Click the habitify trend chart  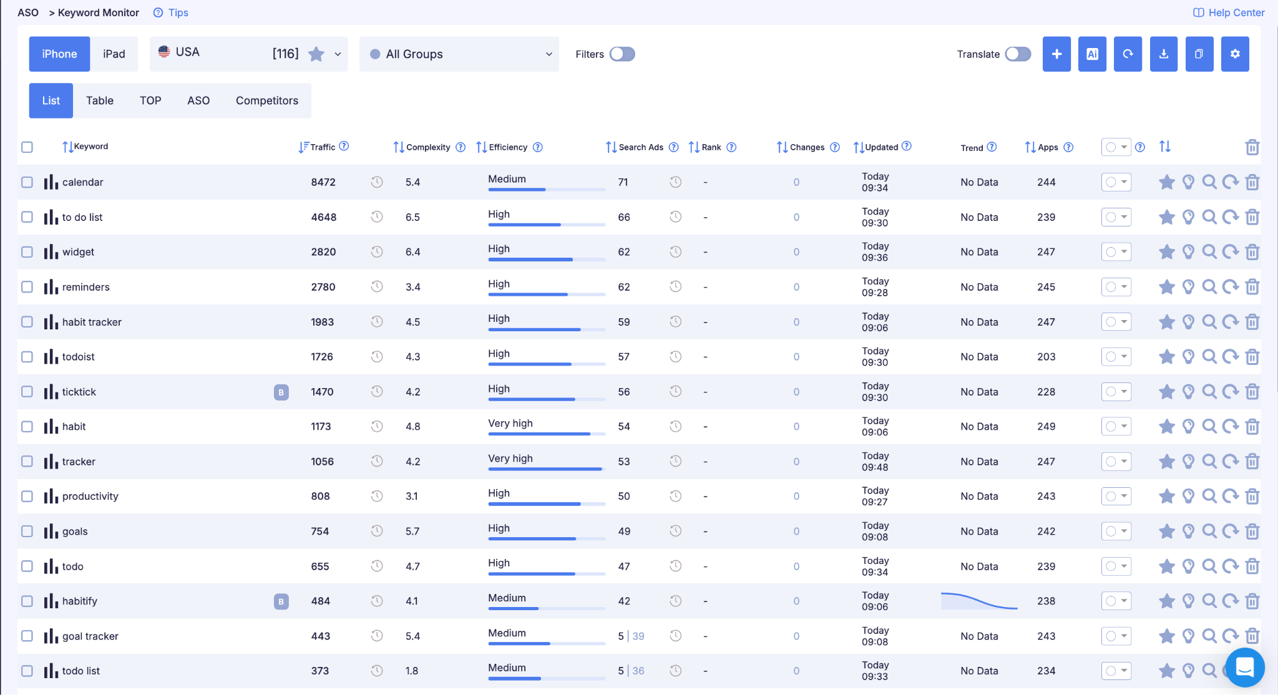click(x=979, y=601)
